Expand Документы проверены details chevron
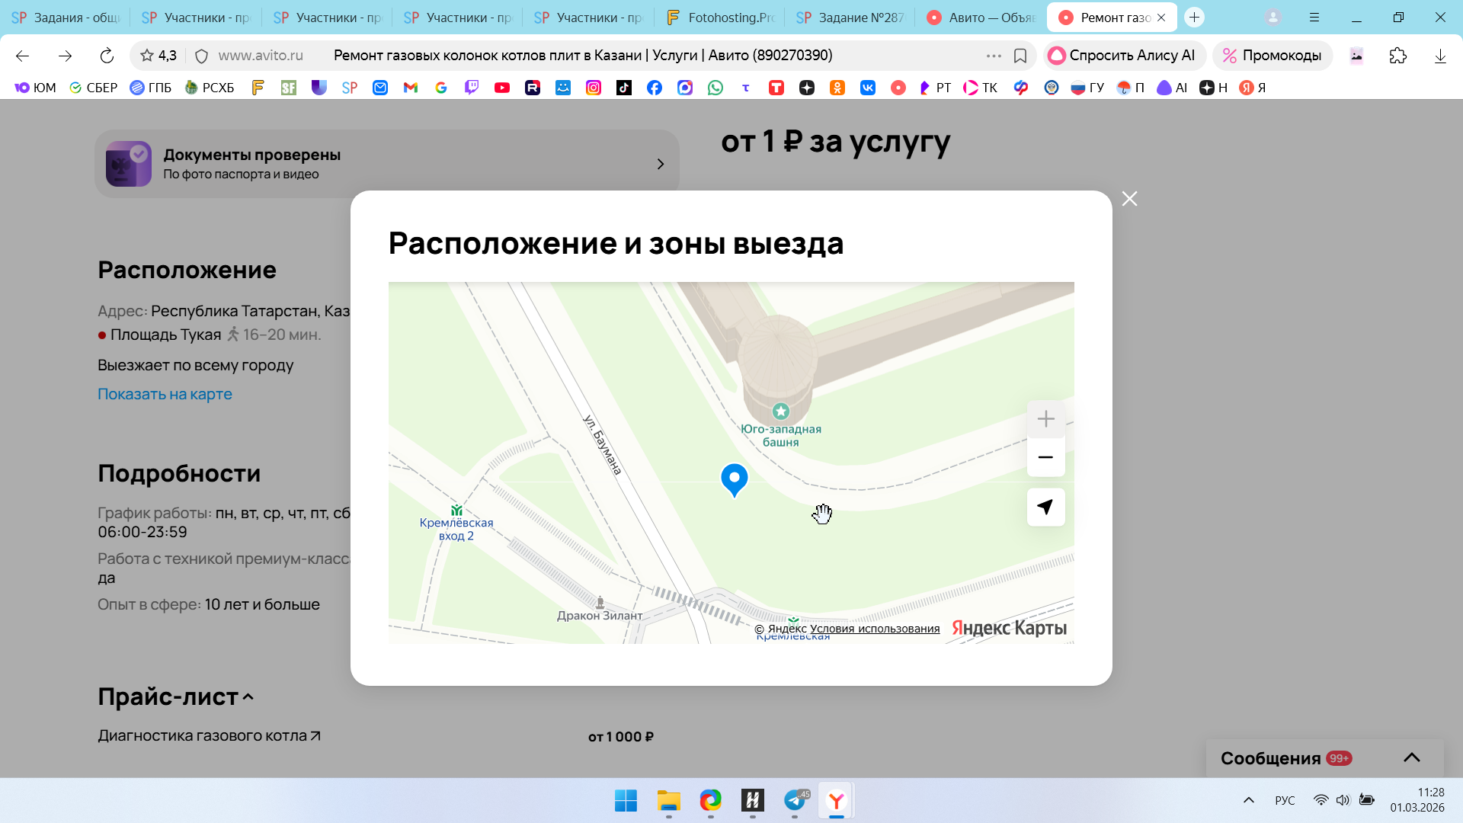The height and width of the screenshot is (823, 1463). coord(661,164)
